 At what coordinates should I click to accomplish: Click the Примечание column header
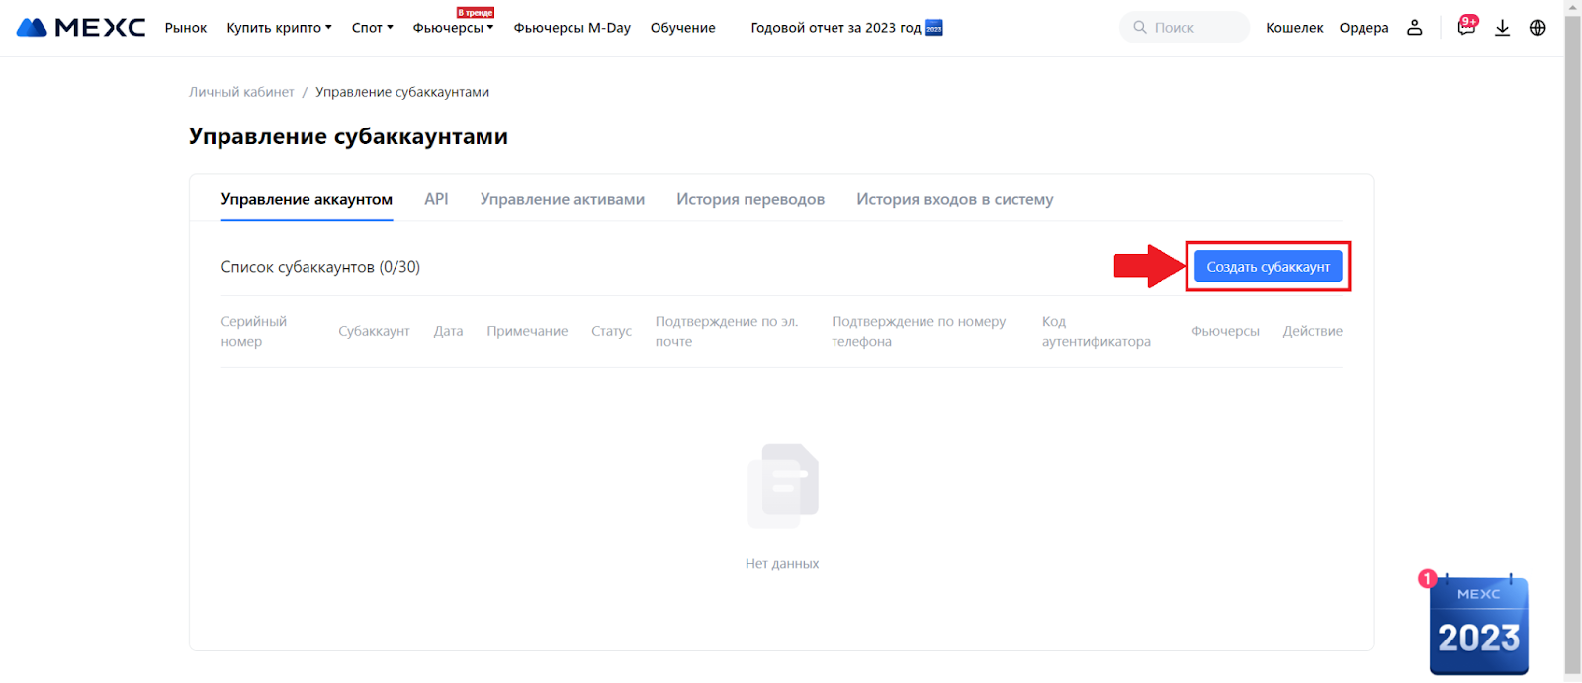tap(527, 331)
